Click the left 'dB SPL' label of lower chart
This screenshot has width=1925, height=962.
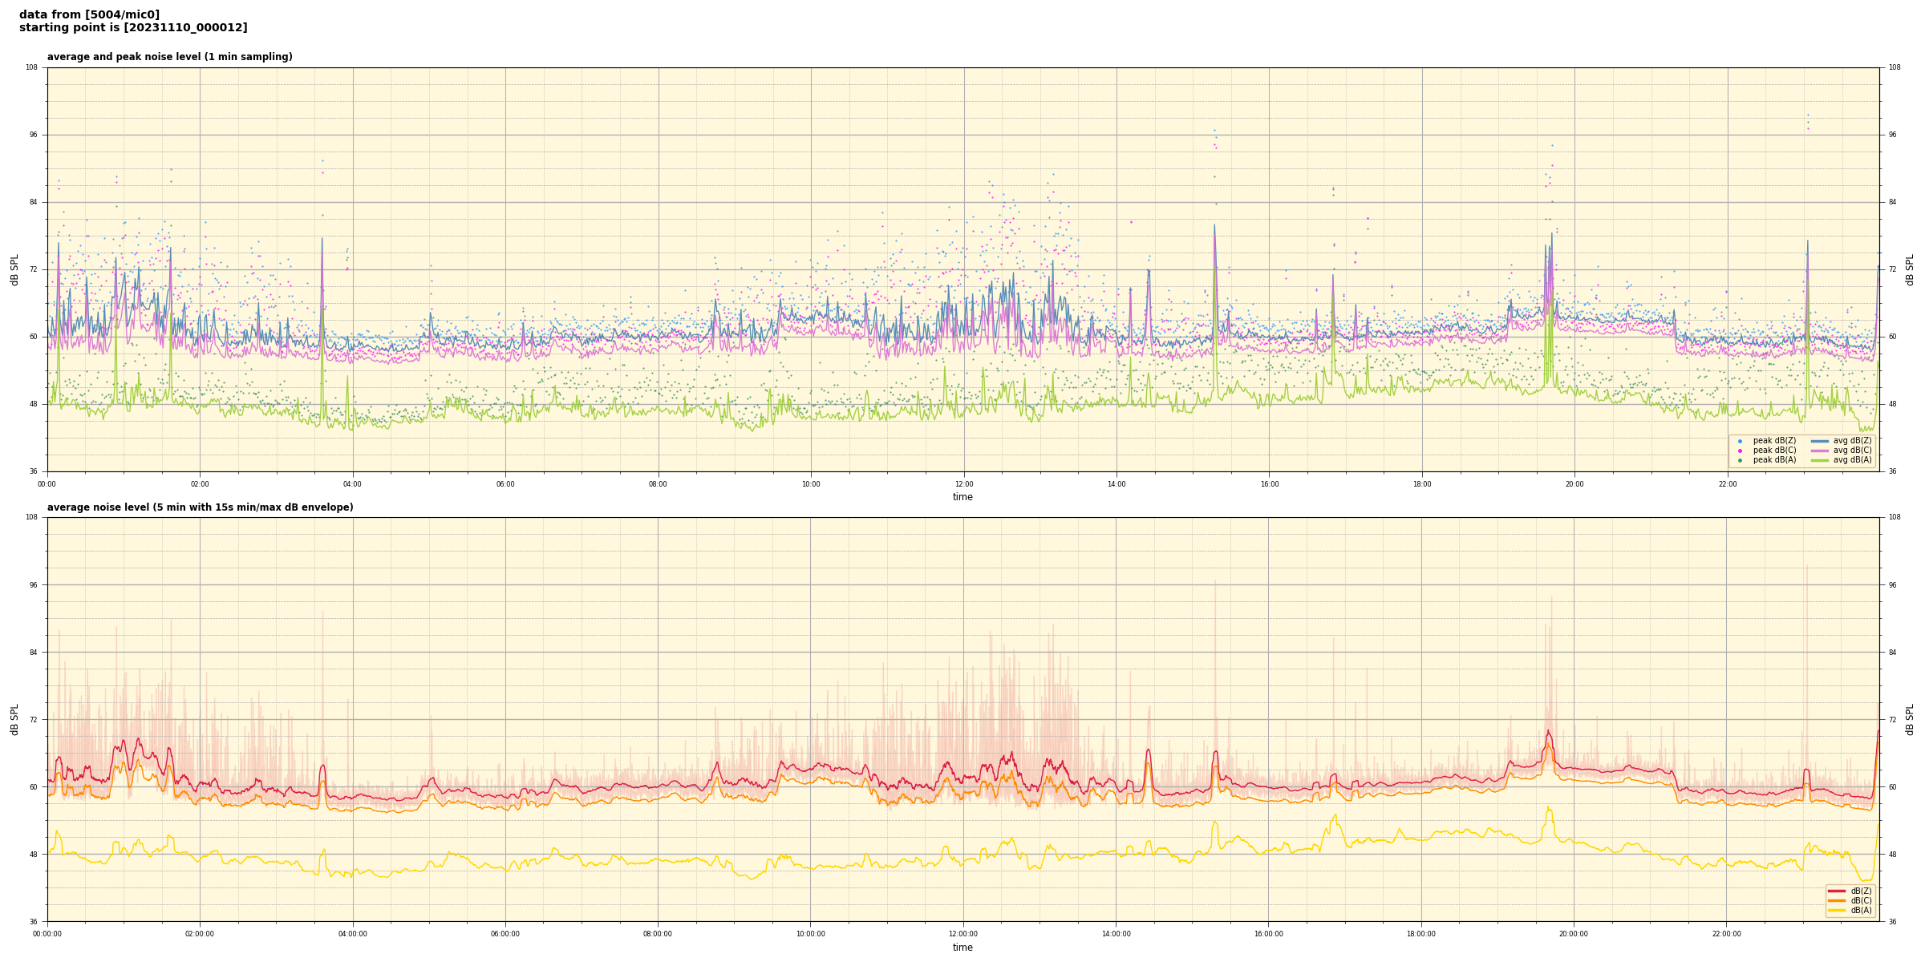click(14, 719)
